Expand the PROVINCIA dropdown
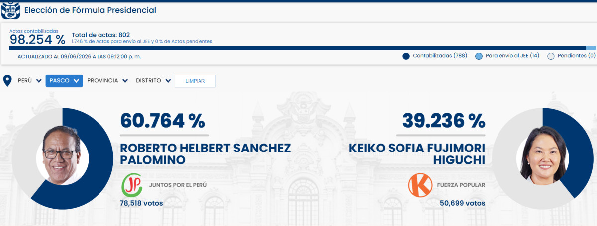 pyautogui.click(x=107, y=81)
